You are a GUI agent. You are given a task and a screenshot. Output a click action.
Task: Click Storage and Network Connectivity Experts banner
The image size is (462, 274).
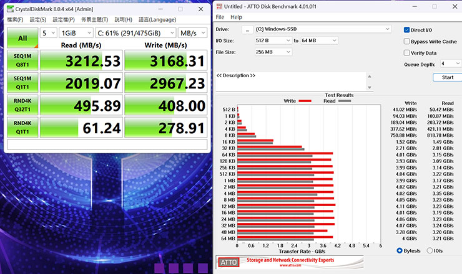click(290, 262)
